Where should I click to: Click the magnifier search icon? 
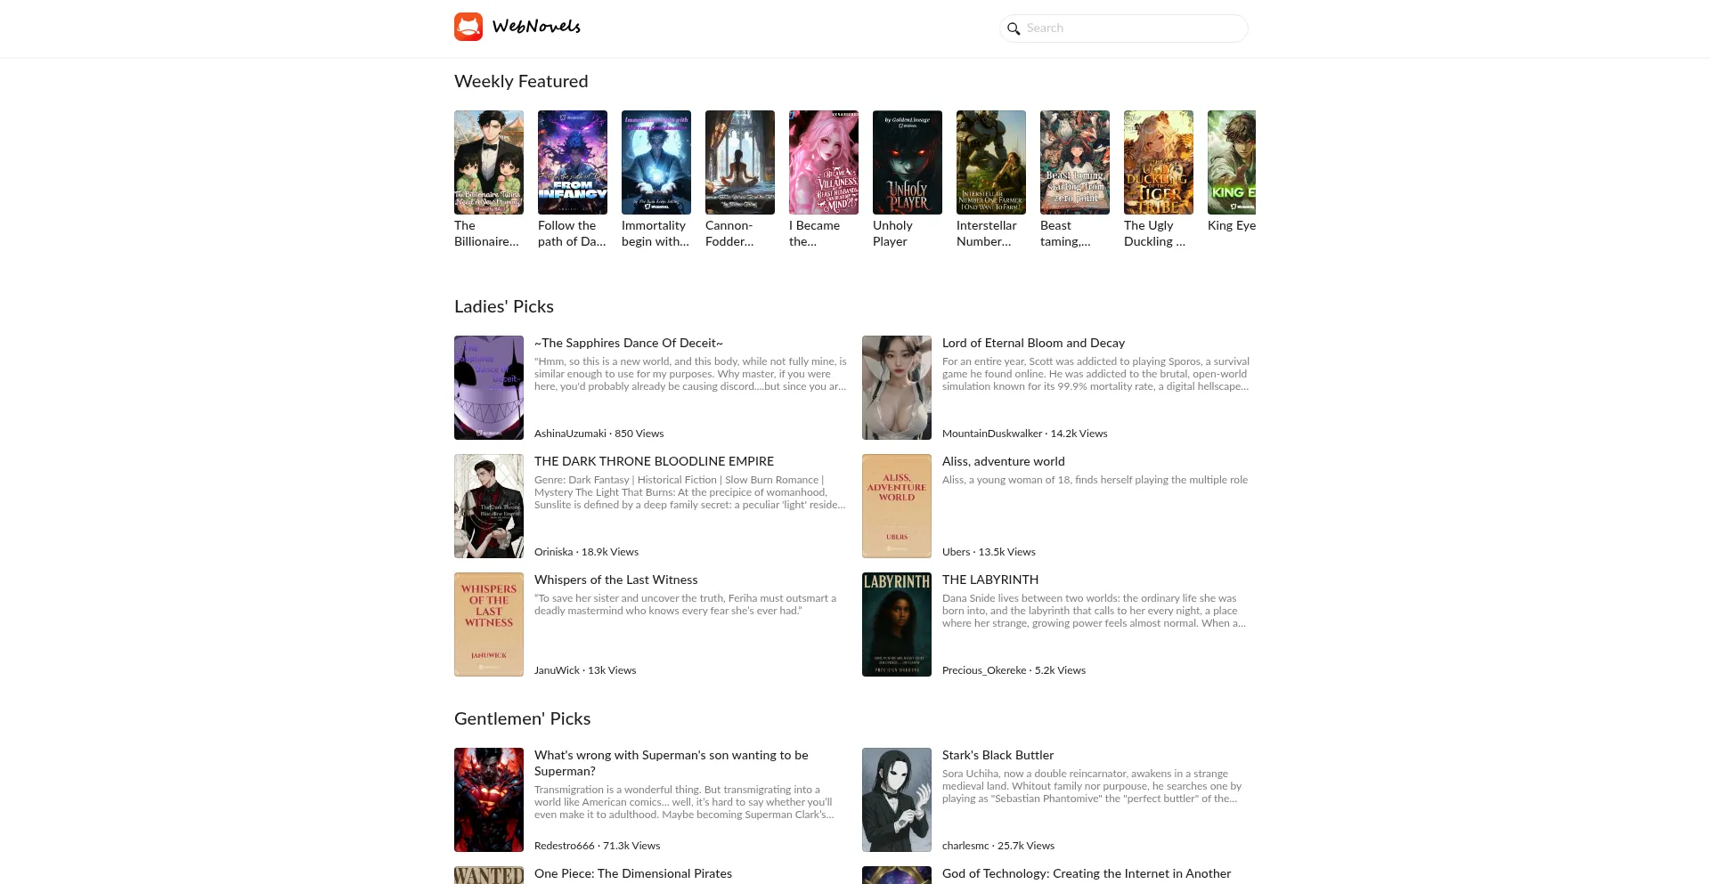tap(1014, 28)
